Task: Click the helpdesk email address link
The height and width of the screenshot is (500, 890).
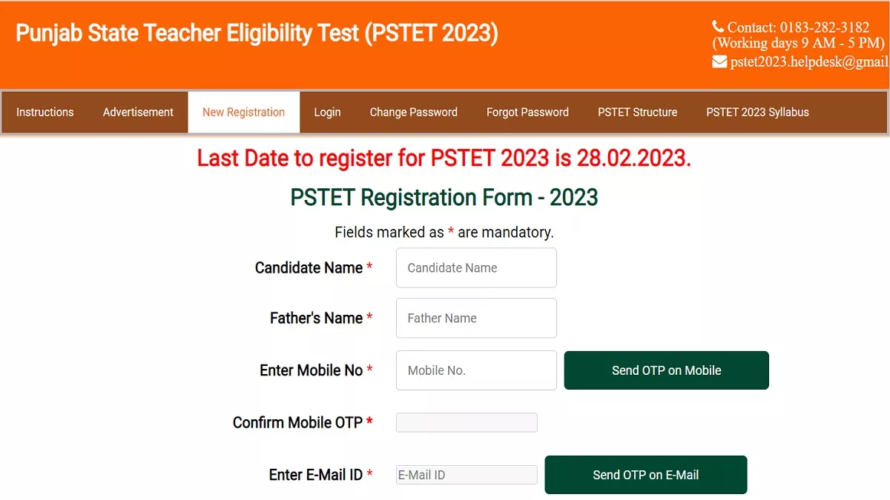Action: pyautogui.click(x=808, y=62)
